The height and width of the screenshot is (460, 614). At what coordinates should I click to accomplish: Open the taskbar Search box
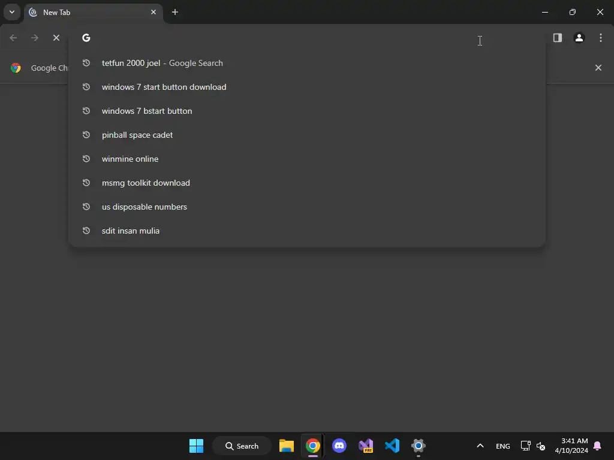(242, 446)
